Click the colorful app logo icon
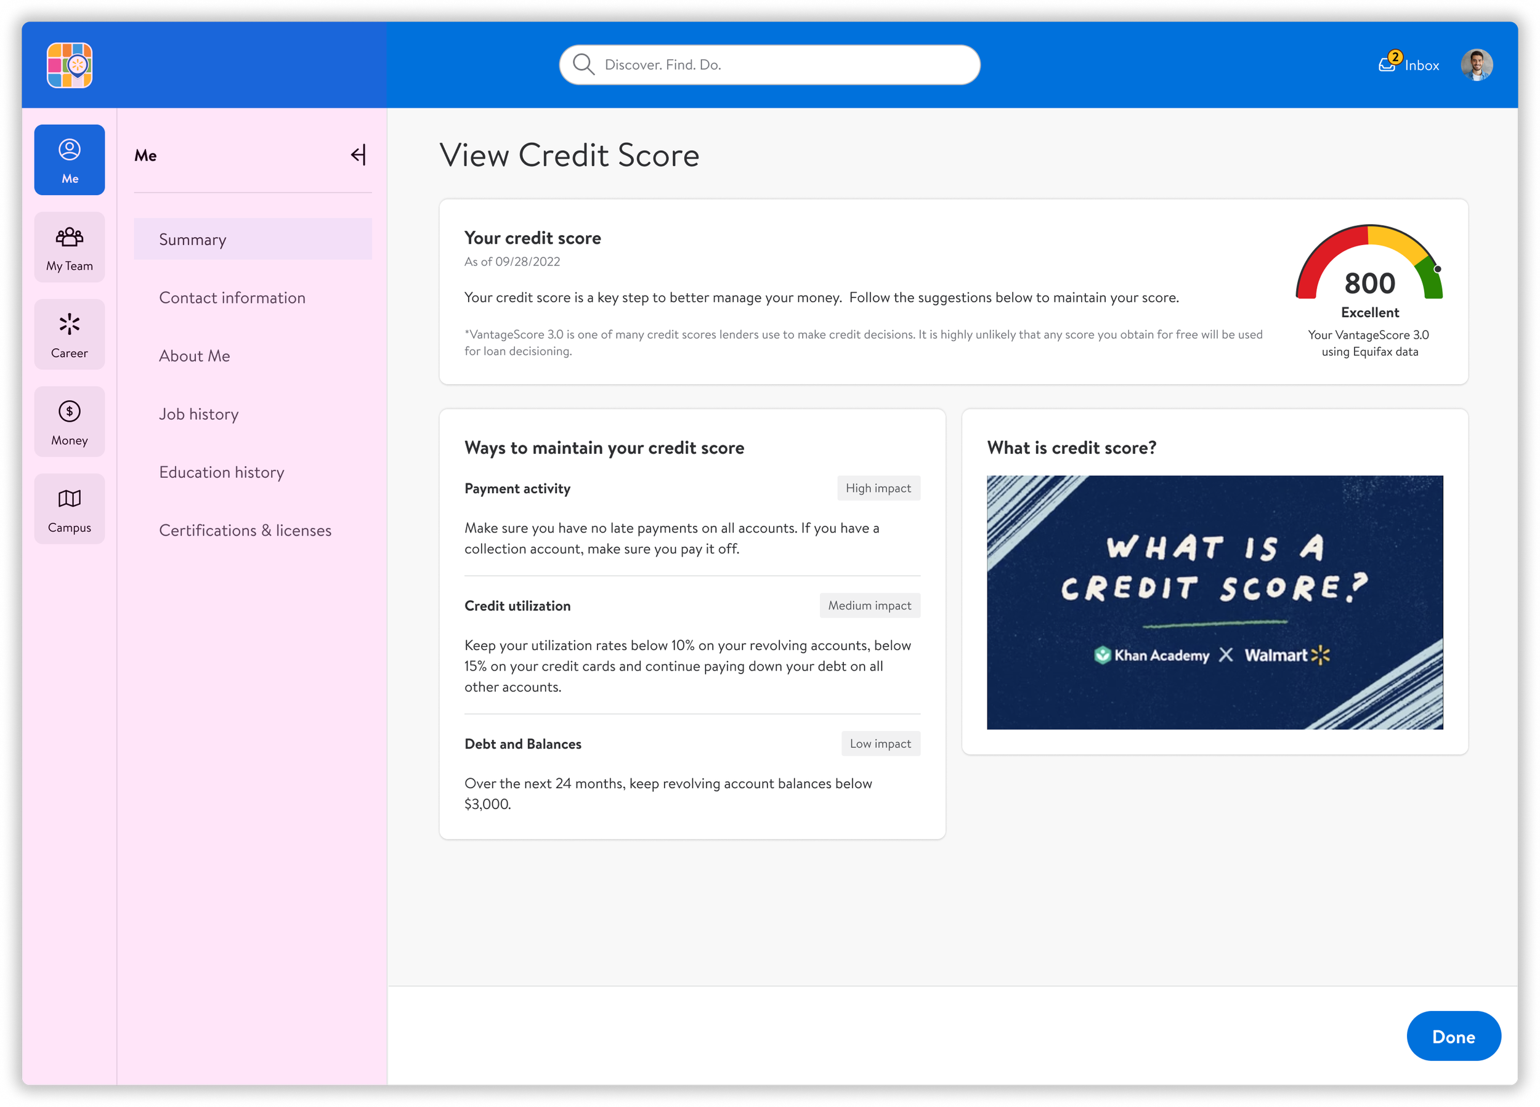 point(69,65)
